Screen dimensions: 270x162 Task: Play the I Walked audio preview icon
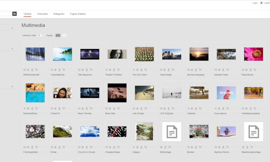click(x=188, y=108)
